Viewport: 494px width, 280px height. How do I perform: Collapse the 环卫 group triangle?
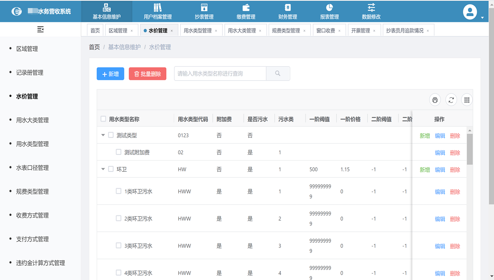pyautogui.click(x=103, y=169)
